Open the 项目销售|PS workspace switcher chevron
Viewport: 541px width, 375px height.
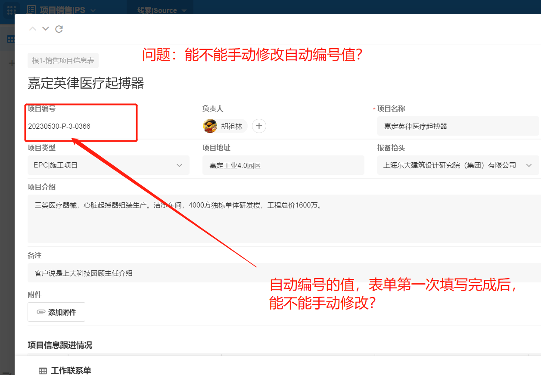coord(94,10)
